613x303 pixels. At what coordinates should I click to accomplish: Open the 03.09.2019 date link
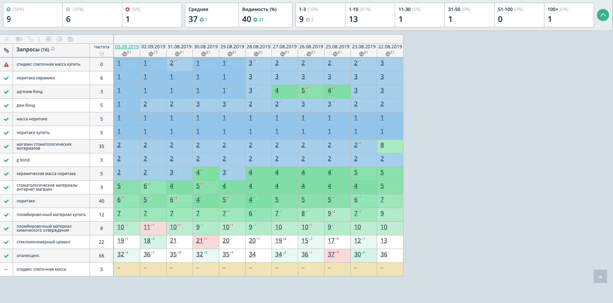coord(127,47)
